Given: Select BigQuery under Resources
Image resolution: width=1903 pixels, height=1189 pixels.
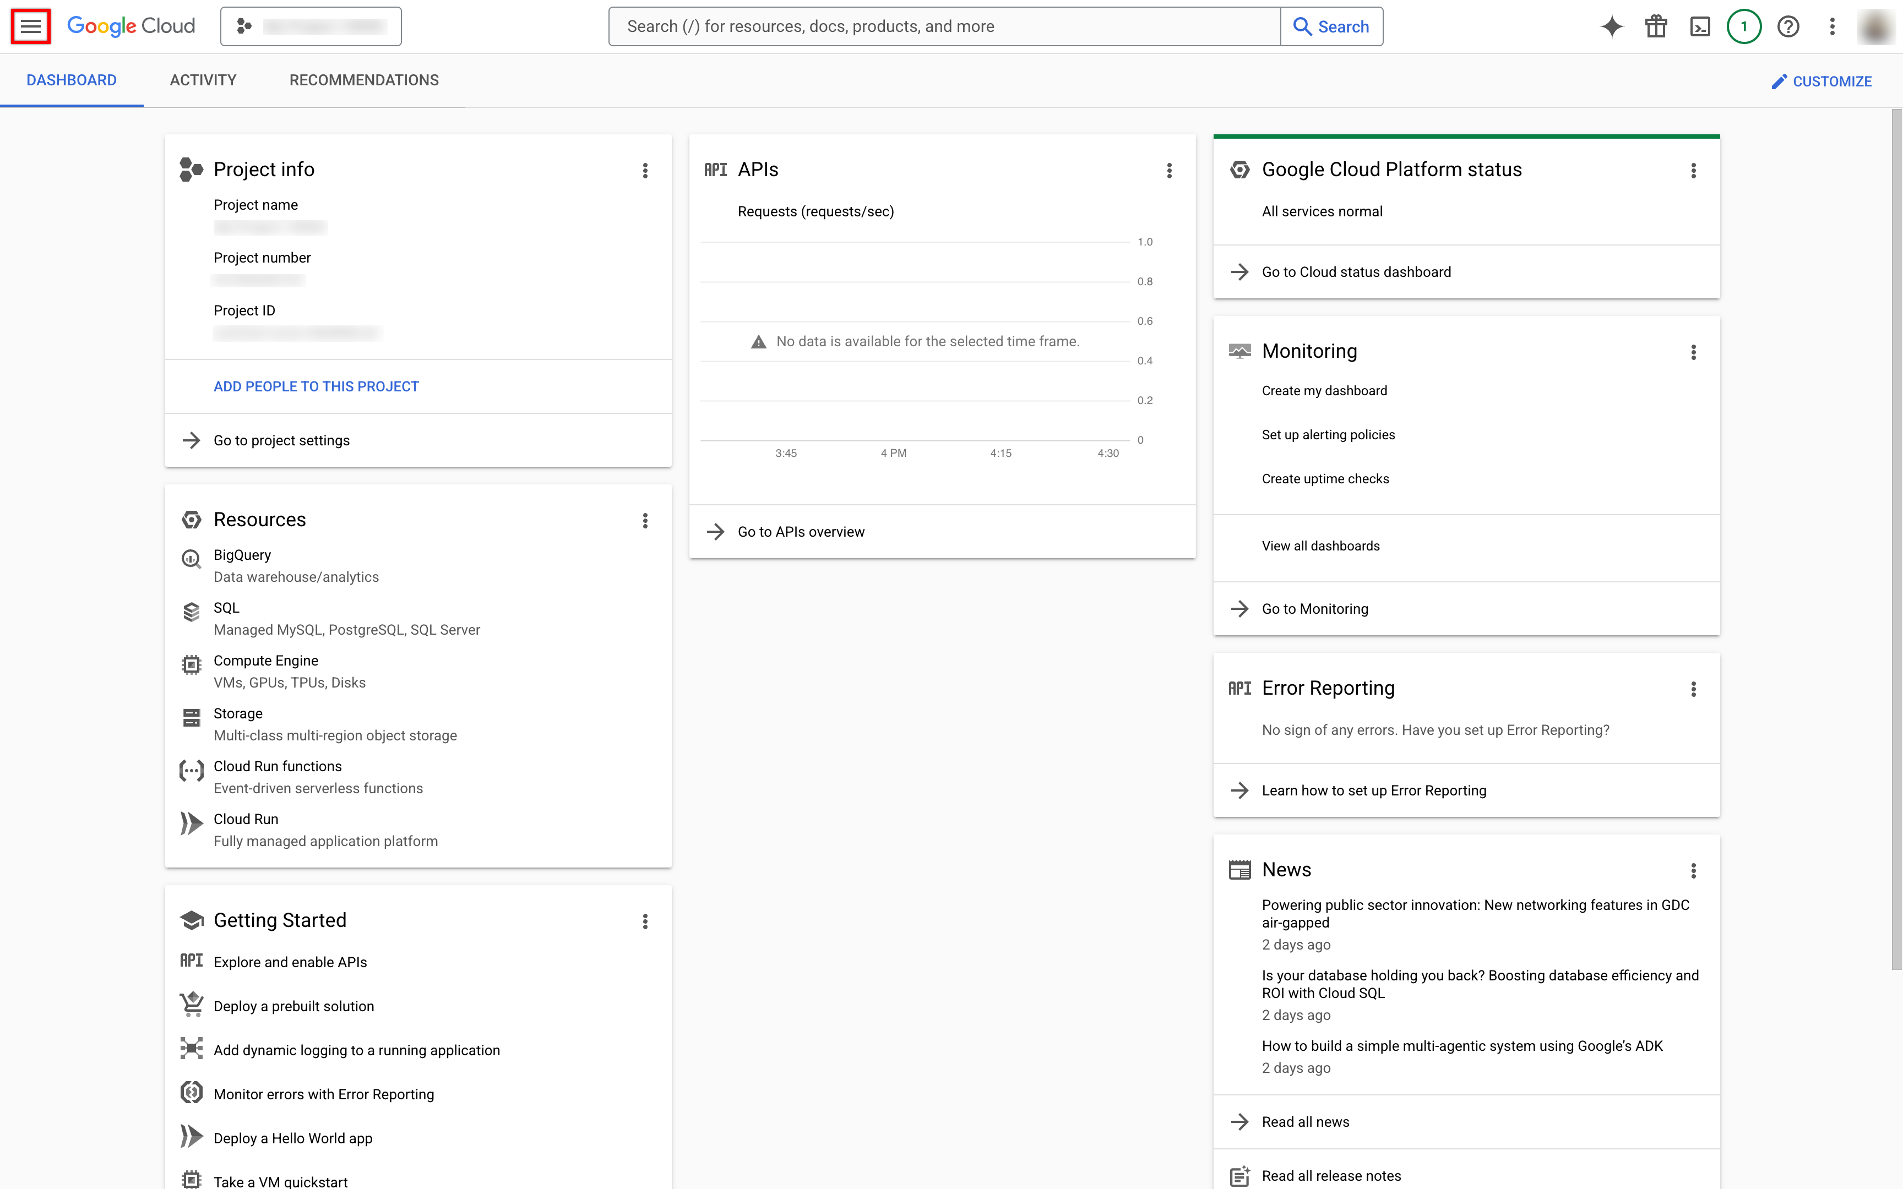Looking at the screenshot, I should coord(241,554).
